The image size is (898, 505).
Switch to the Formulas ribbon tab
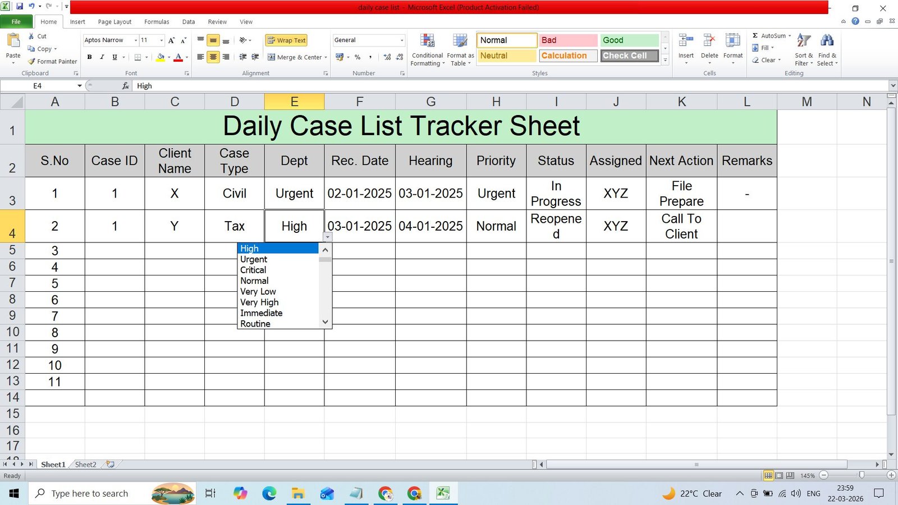coord(157,22)
